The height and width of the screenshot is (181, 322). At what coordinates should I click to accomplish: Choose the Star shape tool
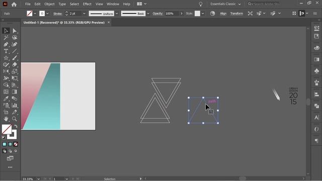tap(6, 58)
